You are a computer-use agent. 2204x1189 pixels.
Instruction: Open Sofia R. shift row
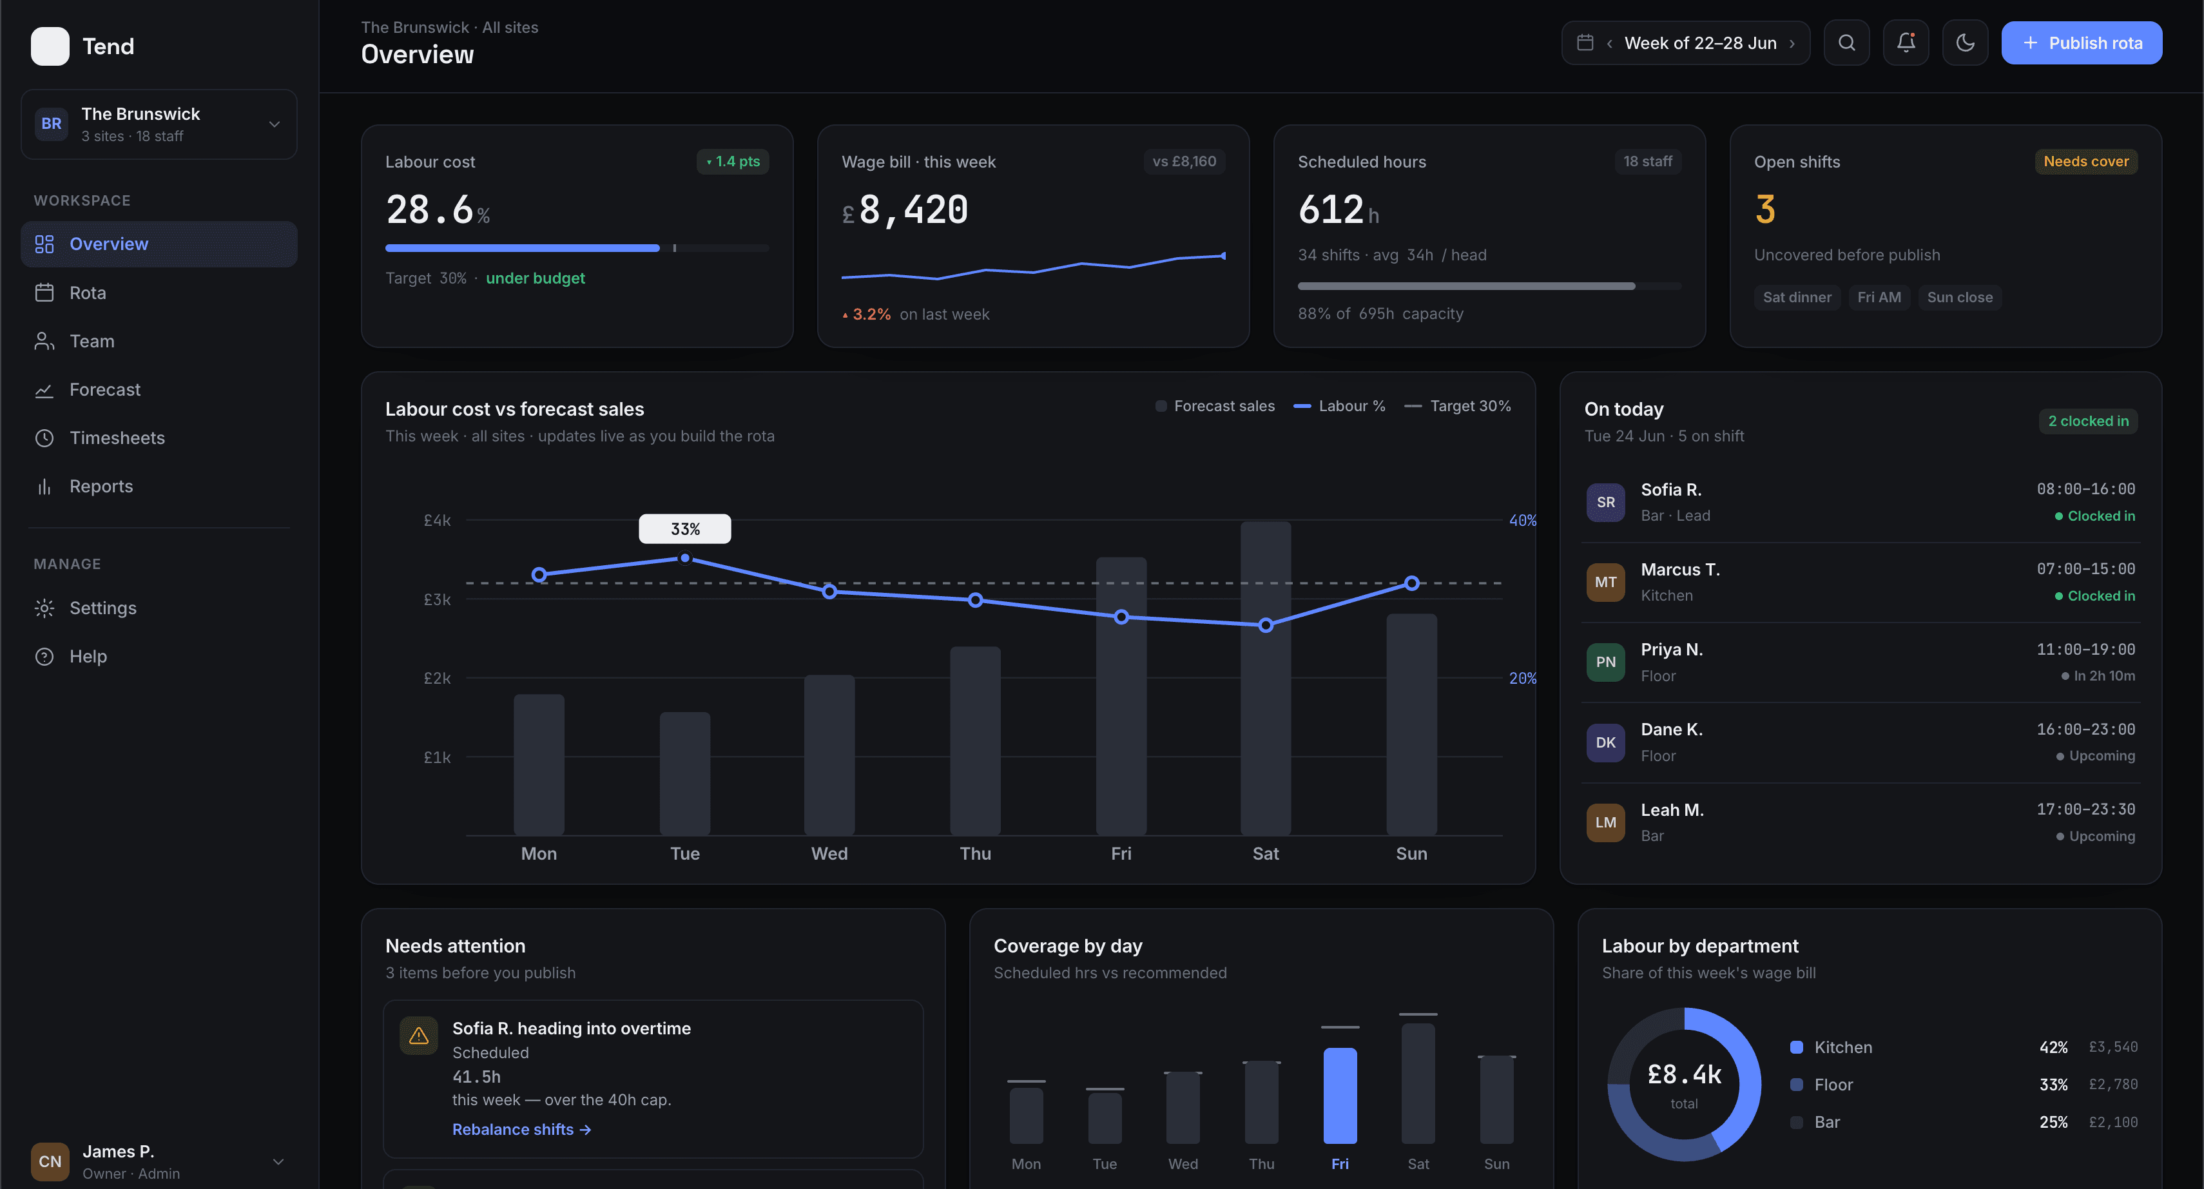1860,502
